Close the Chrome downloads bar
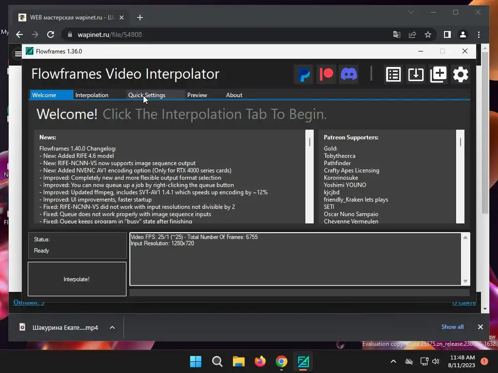 (x=480, y=327)
